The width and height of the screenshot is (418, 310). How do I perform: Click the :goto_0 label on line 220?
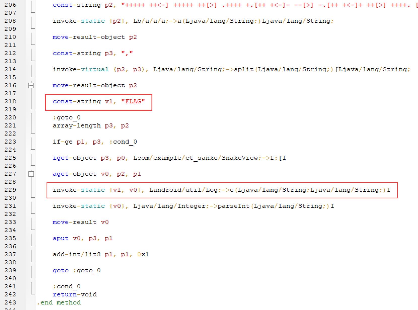point(67,118)
